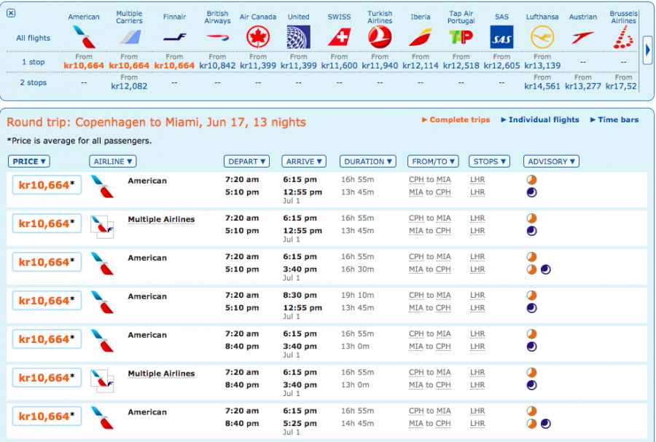Choose the SWISS airline logo
The height and width of the screenshot is (442, 656).
coord(339,36)
